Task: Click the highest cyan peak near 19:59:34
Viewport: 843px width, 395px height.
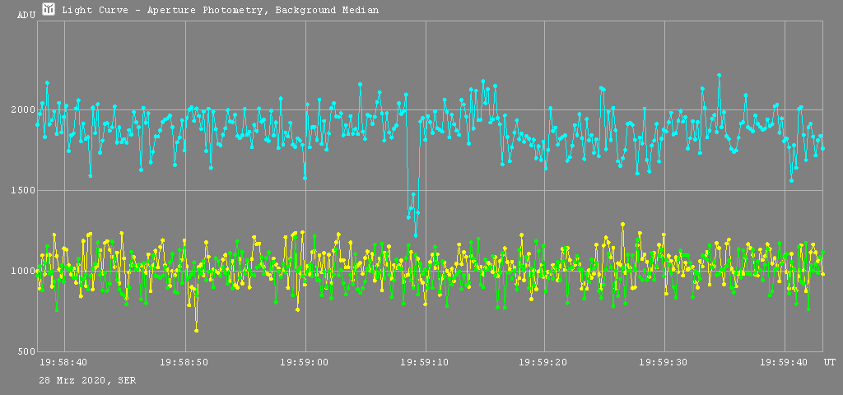Action: [x=719, y=75]
